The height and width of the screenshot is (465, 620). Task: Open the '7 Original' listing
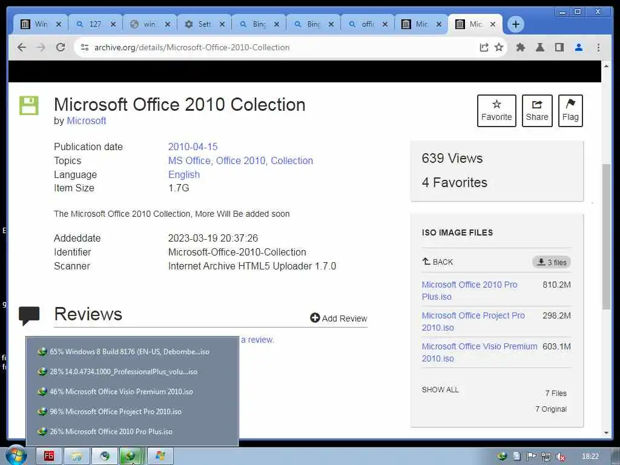[551, 409]
